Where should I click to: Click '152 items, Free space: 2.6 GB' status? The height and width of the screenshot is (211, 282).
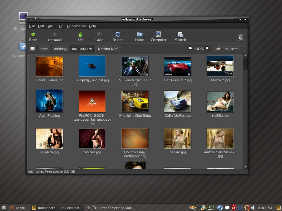tap(51, 171)
